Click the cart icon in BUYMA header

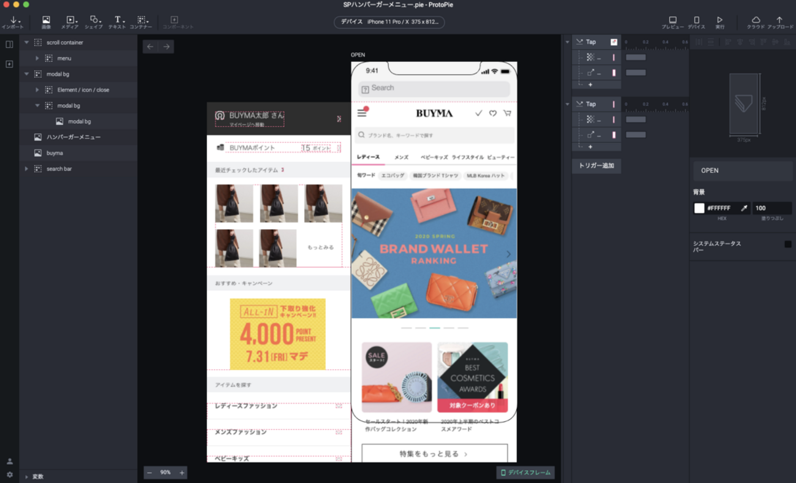(507, 113)
